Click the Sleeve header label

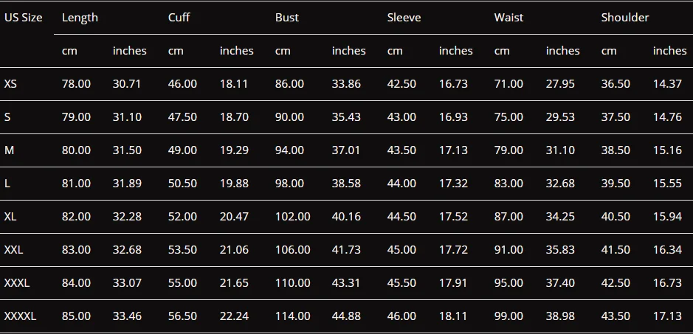[x=404, y=18]
